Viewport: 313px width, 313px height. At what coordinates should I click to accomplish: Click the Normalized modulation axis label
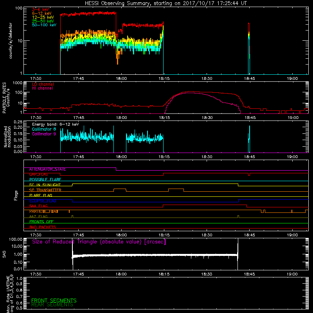(x=7, y=137)
